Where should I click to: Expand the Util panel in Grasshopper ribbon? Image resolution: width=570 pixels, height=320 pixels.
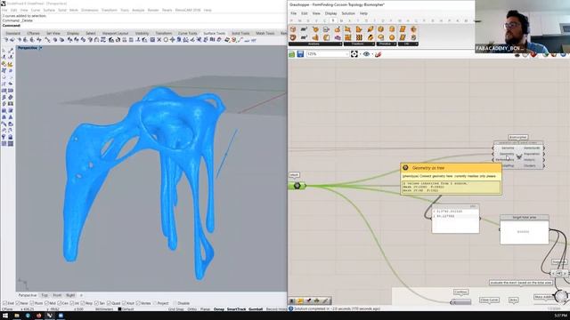408,44
